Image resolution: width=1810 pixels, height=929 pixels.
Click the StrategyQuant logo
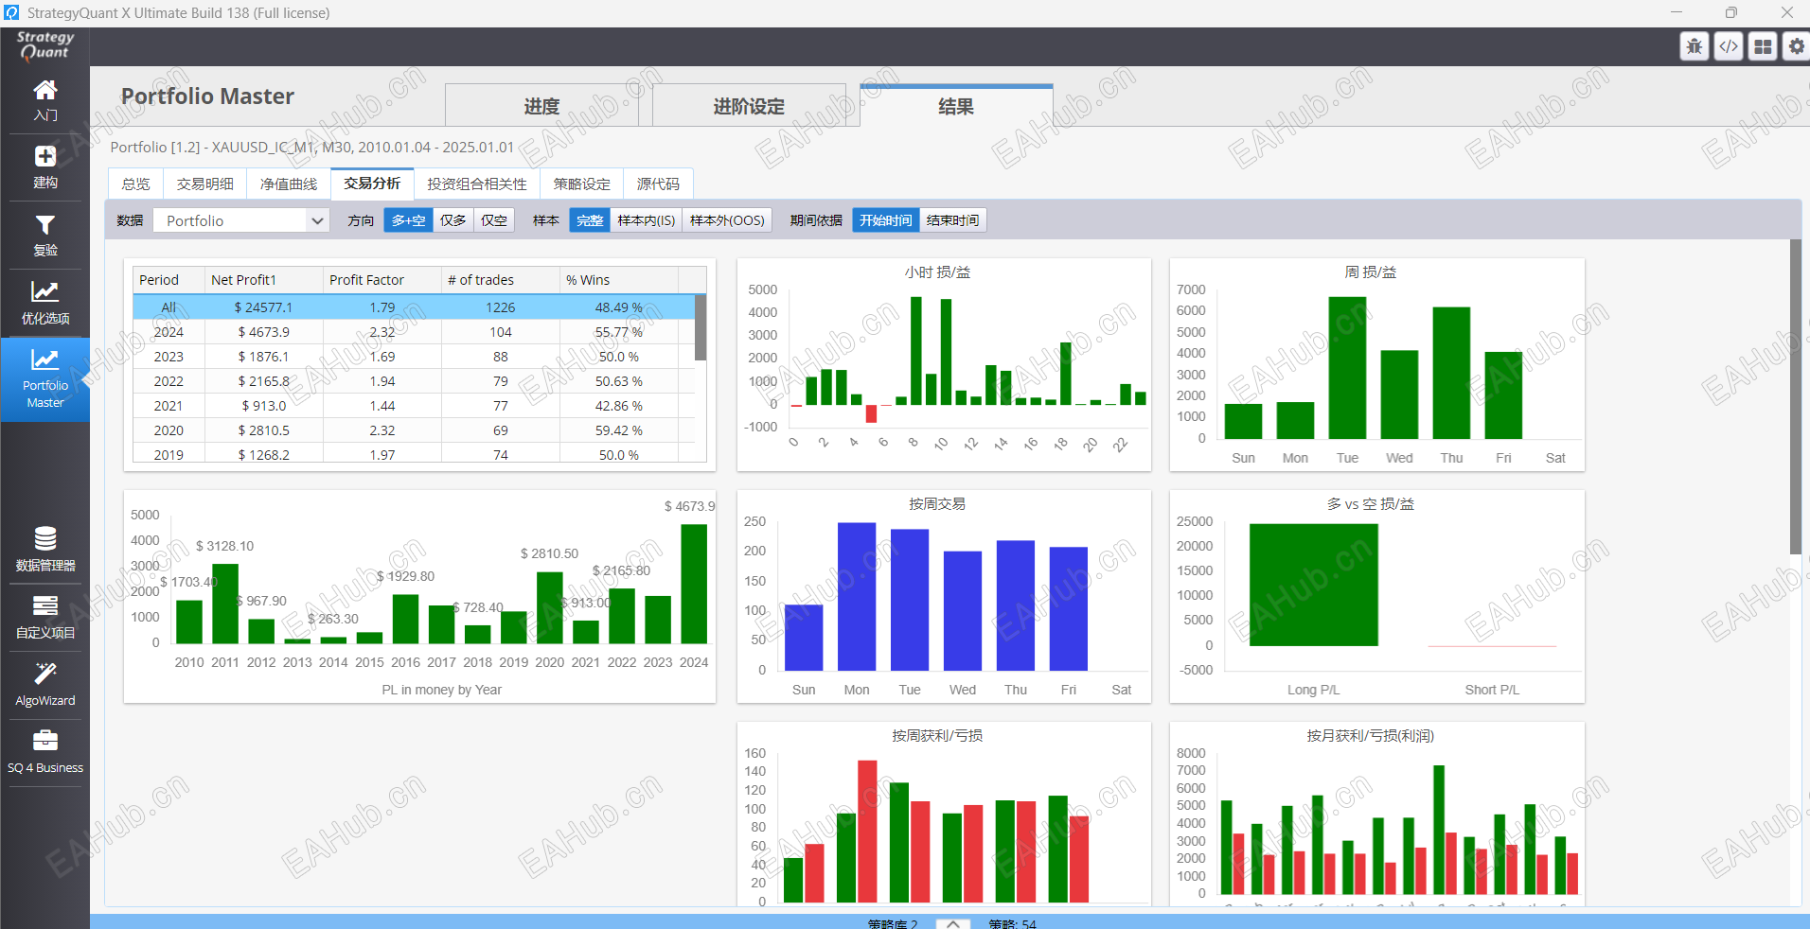pyautogui.click(x=44, y=45)
